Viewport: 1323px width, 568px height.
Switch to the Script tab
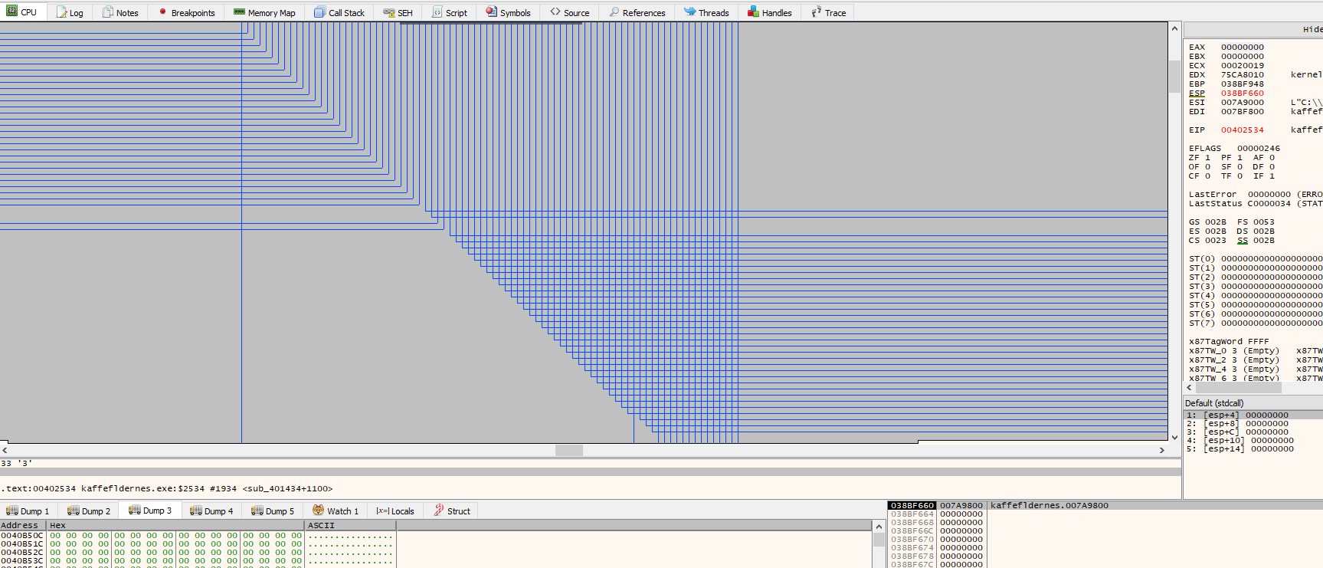450,13
